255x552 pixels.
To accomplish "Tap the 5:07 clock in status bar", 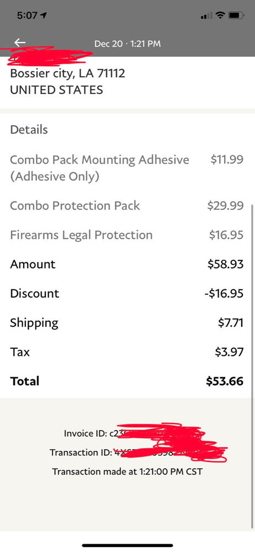I will coord(28,16).
